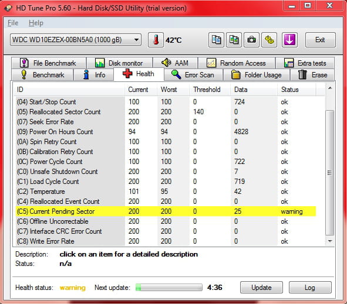Screen dimensions: 347x304
Task: Click the Current column header
Action: (x=141, y=90)
